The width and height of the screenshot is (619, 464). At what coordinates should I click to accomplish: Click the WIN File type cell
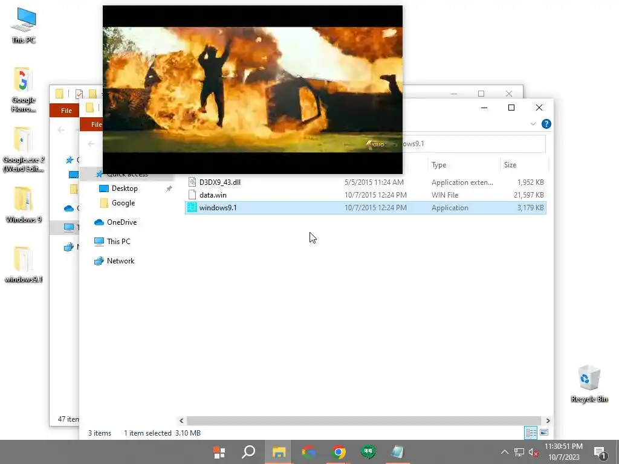click(445, 195)
